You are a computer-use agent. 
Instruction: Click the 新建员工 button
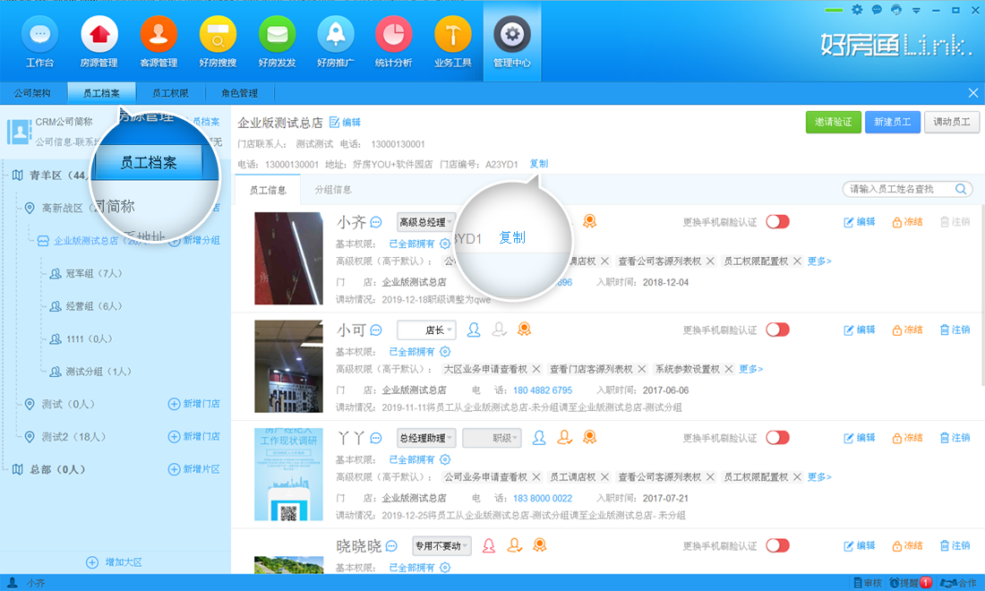pyautogui.click(x=892, y=122)
